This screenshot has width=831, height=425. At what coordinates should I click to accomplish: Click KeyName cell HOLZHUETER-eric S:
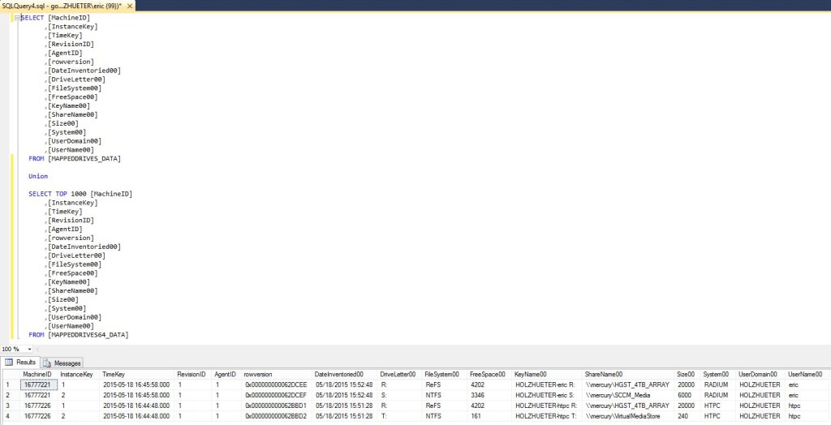[x=546, y=395]
